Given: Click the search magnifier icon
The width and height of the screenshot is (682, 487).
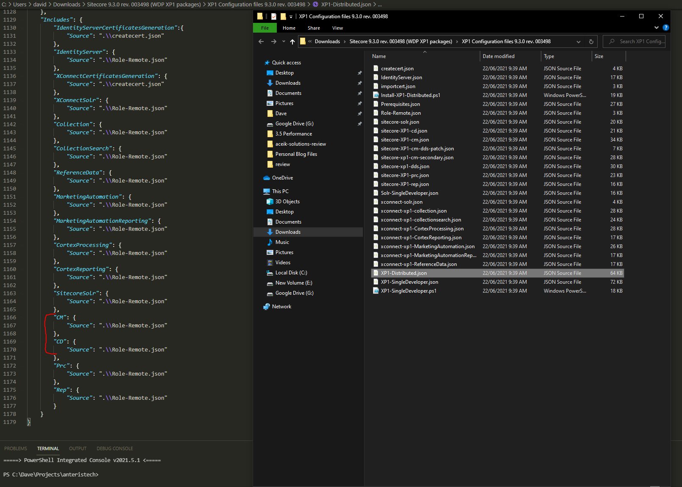Looking at the screenshot, I should (x=612, y=42).
